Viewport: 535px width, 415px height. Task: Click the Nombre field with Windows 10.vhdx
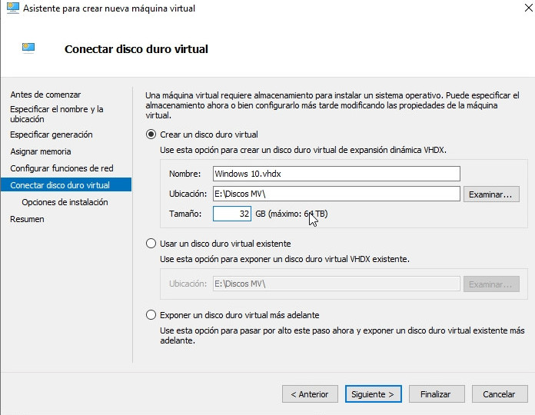click(x=336, y=174)
